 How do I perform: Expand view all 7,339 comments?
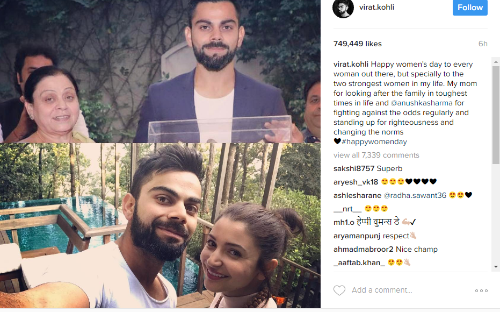coord(376,155)
